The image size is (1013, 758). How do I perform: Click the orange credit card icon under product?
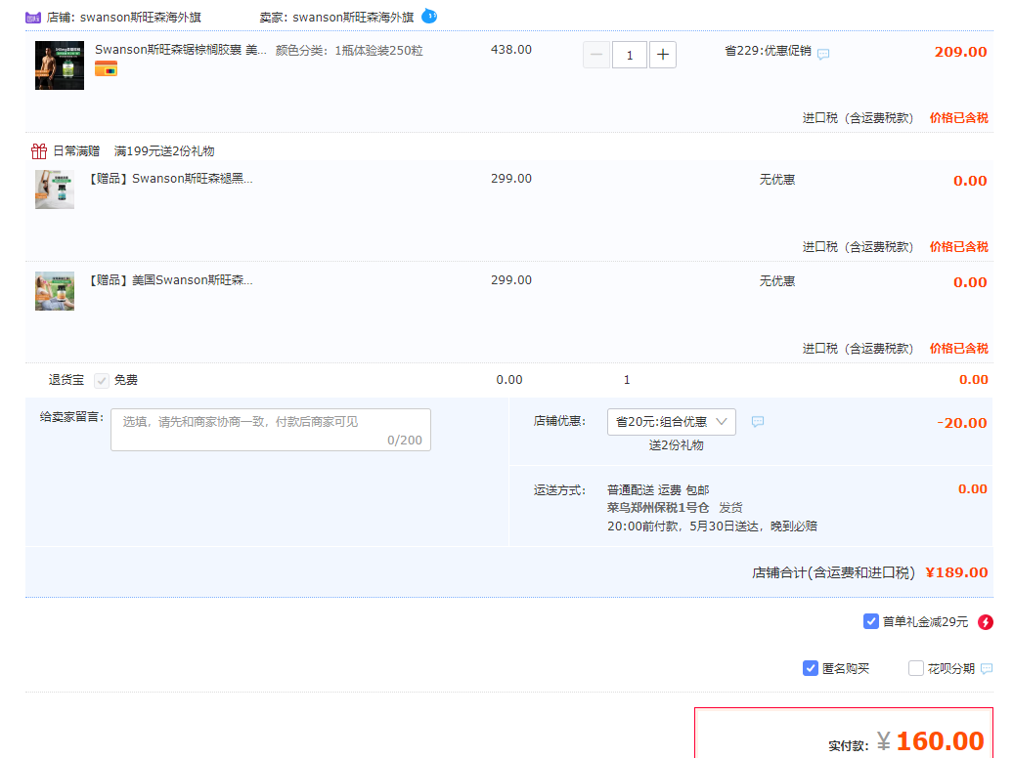coord(106,68)
